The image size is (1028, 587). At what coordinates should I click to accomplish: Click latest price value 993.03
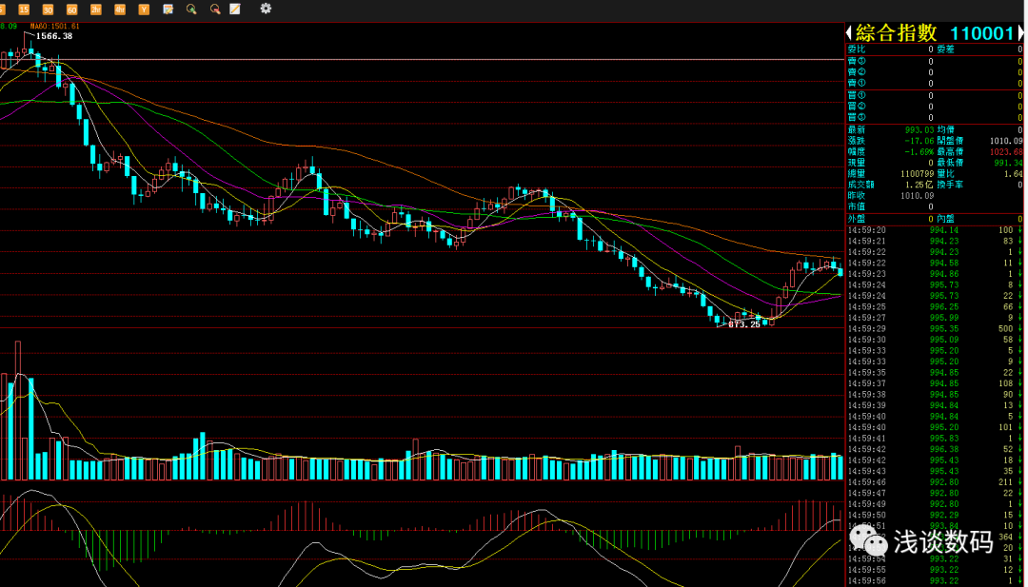[919, 130]
